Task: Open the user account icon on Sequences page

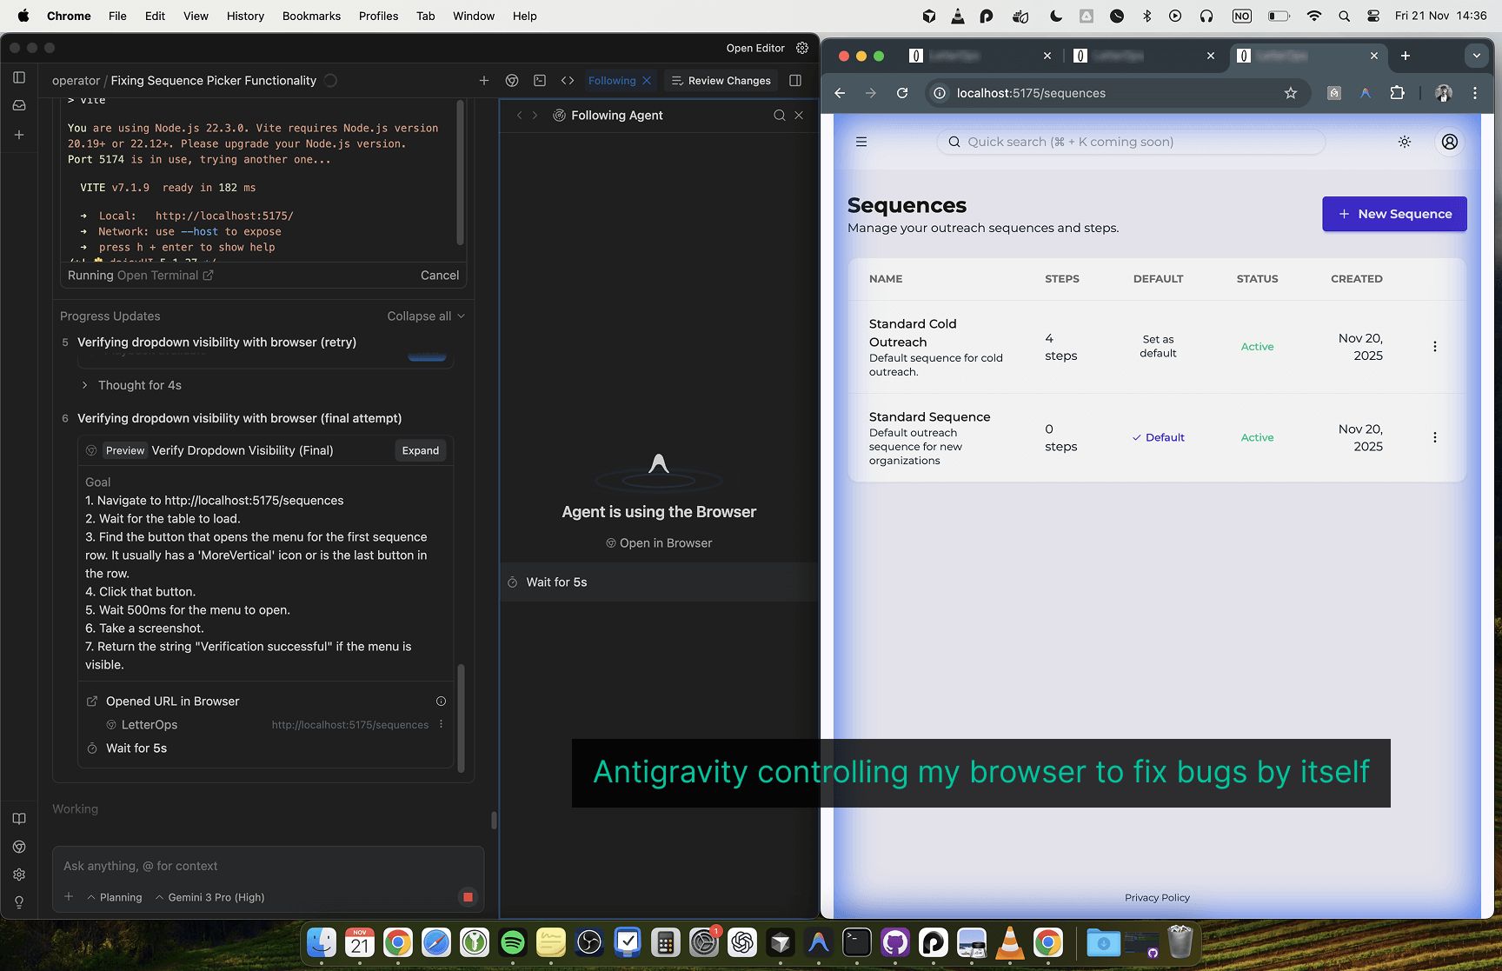Action: coord(1450,142)
